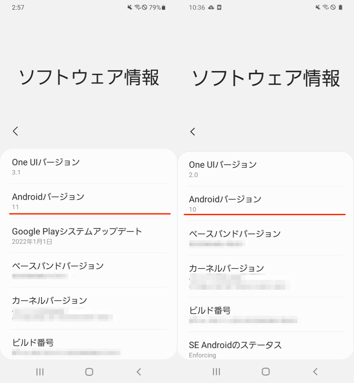Viewport: 354px width, 383px height.
Task: Tap the back arrow on the Android 11 screen
Action: pyautogui.click(x=15, y=131)
